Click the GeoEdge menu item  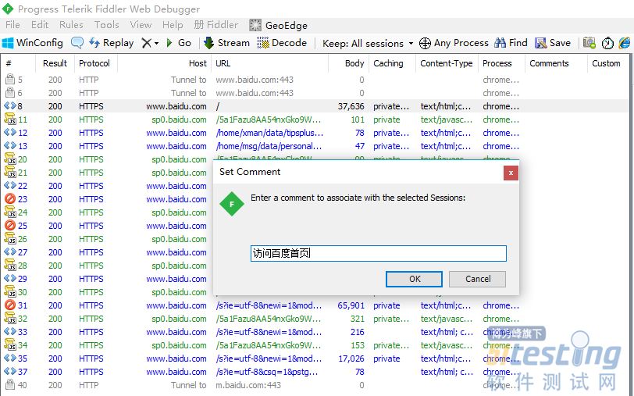278,26
